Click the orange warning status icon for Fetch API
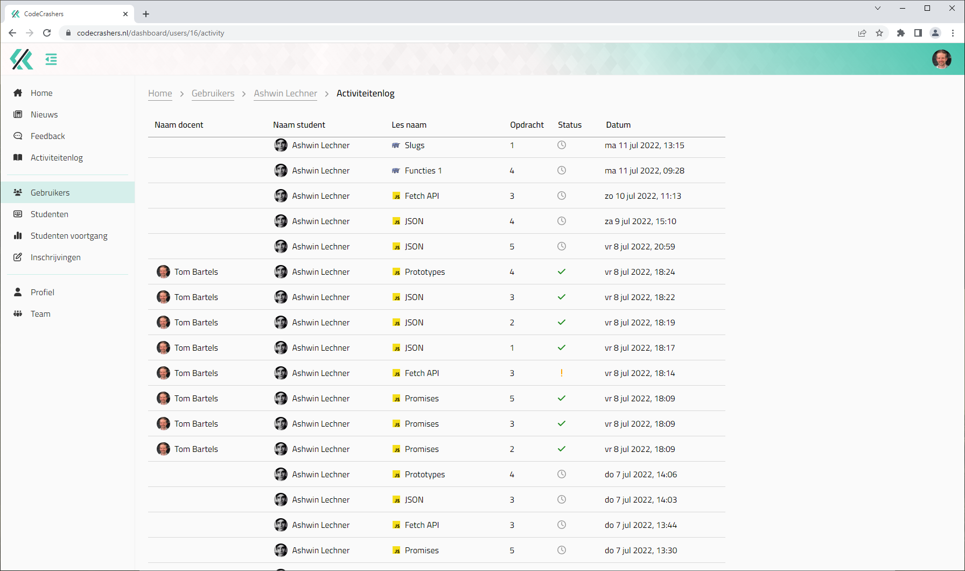This screenshot has width=965, height=571. (x=561, y=373)
